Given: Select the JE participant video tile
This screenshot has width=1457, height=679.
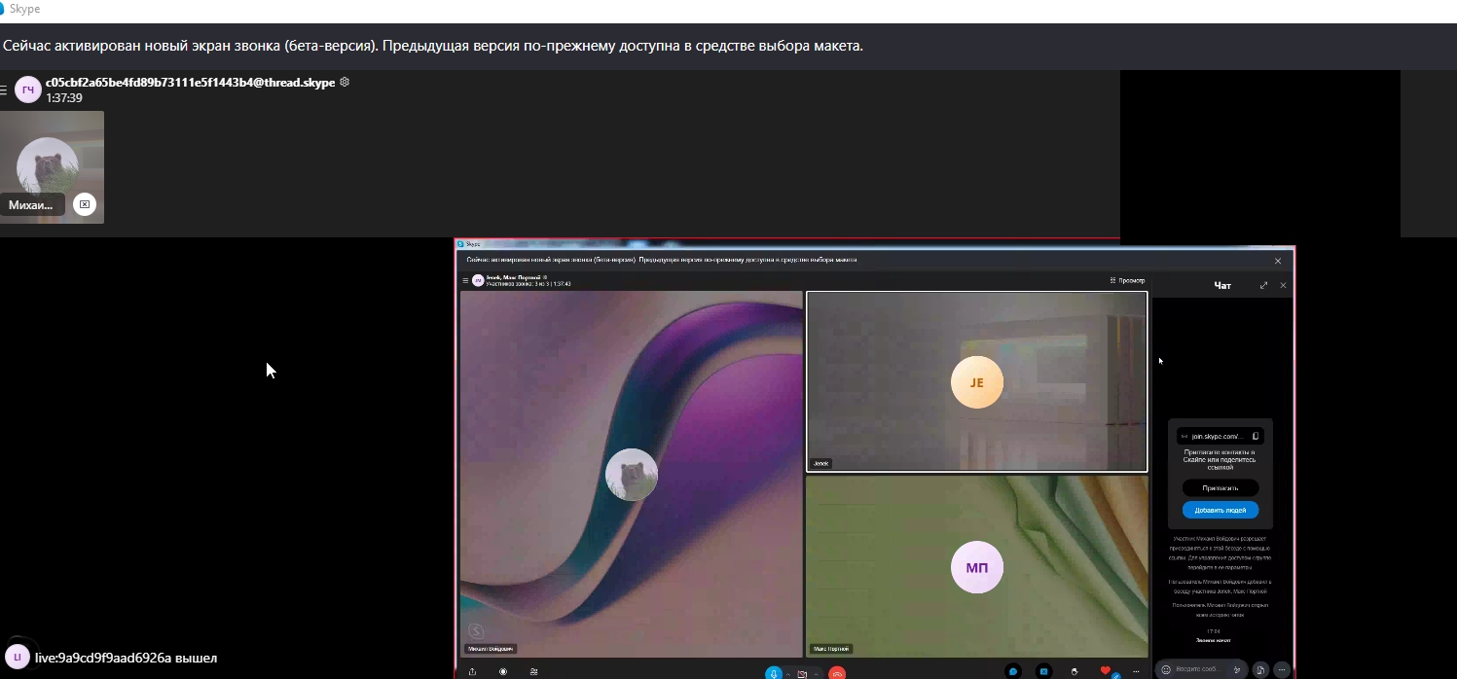Looking at the screenshot, I should point(977,381).
